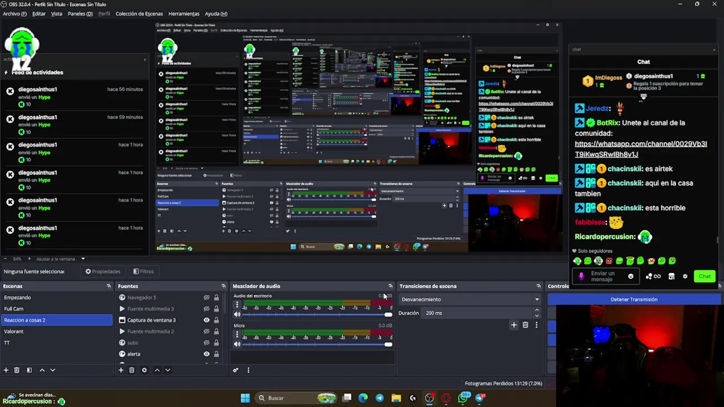The width and height of the screenshot is (724, 407).
Task: Open the Colección de Escenas menu
Action: [139, 14]
